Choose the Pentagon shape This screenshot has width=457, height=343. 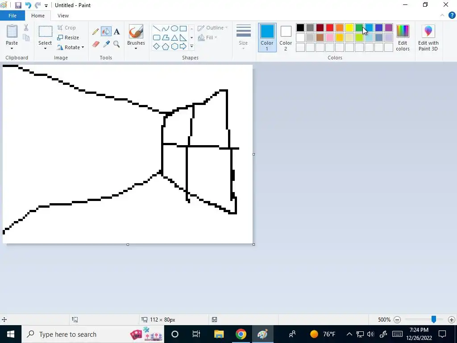point(166,46)
